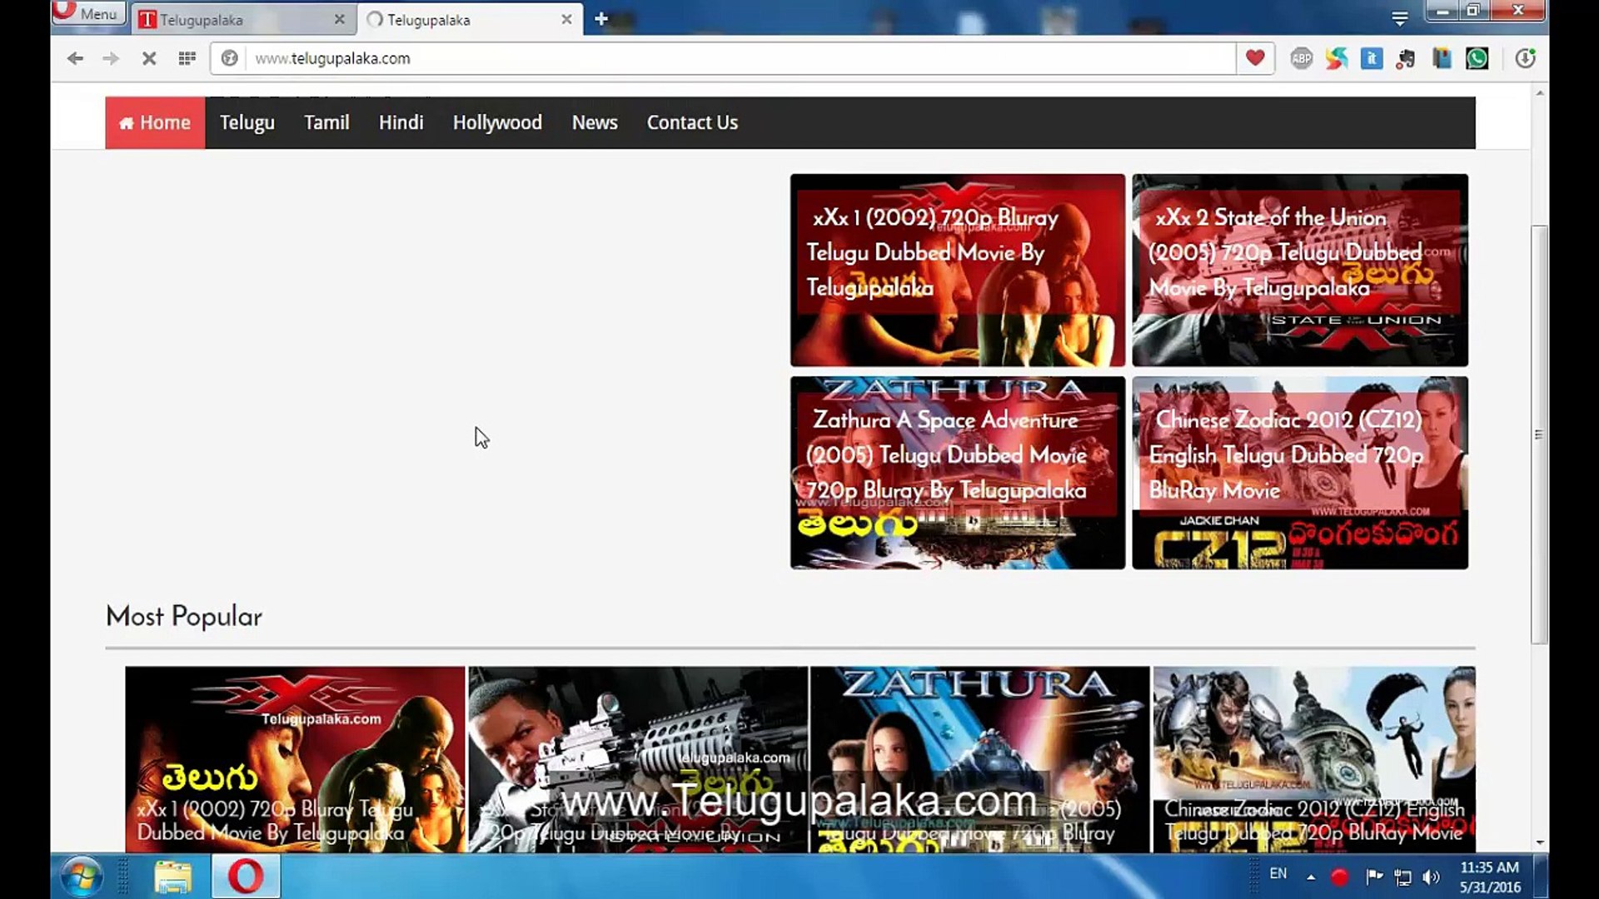Click the blue 'it' extension icon
This screenshot has width=1599, height=899.
click(1372, 58)
